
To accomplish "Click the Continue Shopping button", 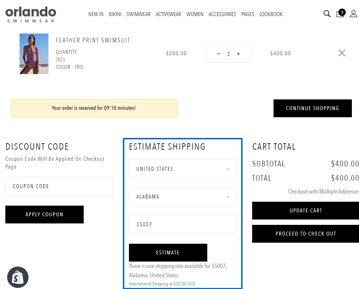I will pos(313,108).
